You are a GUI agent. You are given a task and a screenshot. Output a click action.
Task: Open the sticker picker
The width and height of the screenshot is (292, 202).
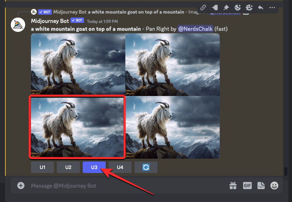click(x=261, y=186)
